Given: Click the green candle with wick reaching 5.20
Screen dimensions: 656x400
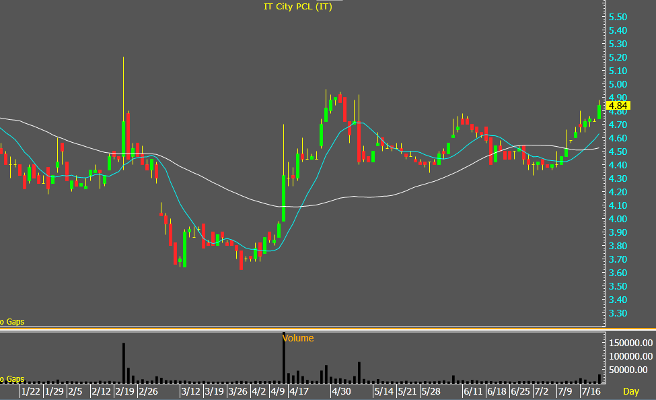Looking at the screenshot, I should 123,139.
